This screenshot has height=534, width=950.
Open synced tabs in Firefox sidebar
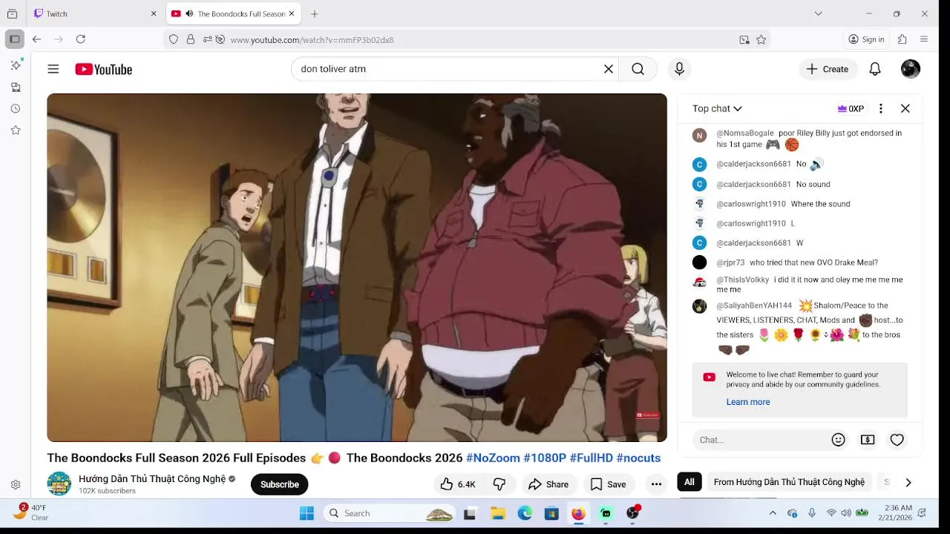coord(16,88)
